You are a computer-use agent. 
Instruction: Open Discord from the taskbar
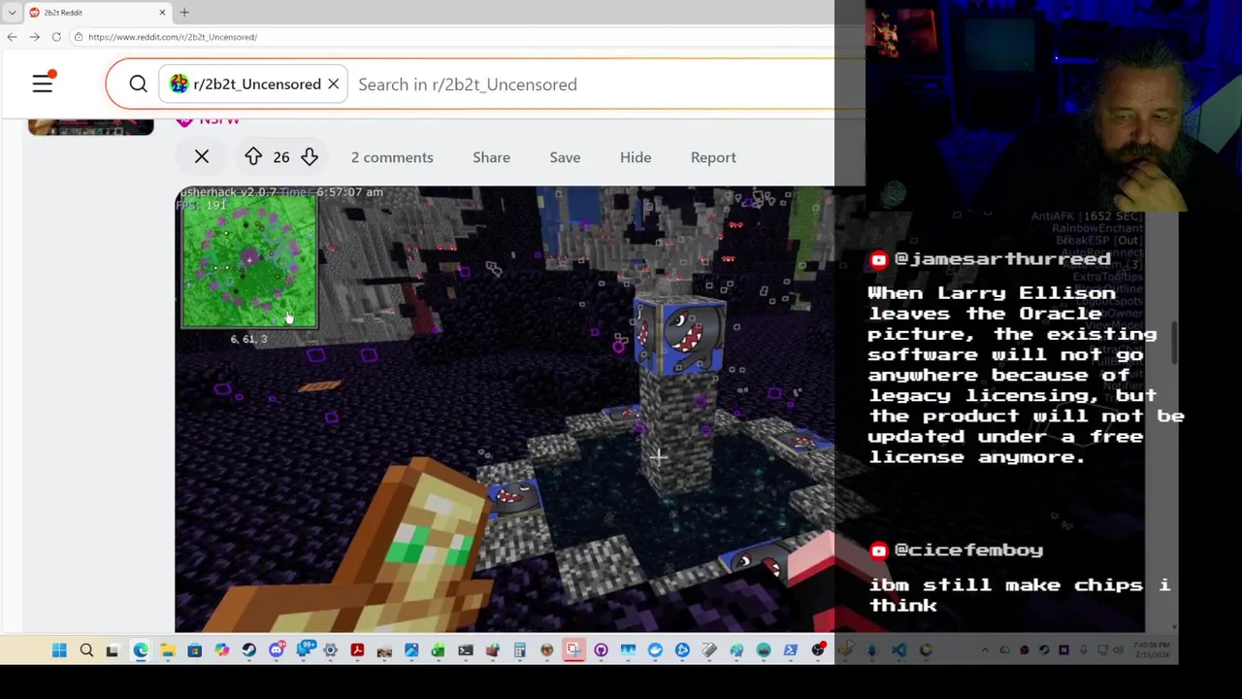(277, 650)
